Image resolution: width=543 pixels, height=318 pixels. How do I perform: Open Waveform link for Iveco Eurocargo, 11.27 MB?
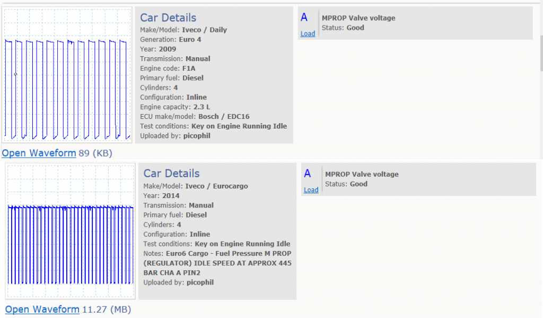[42, 309]
